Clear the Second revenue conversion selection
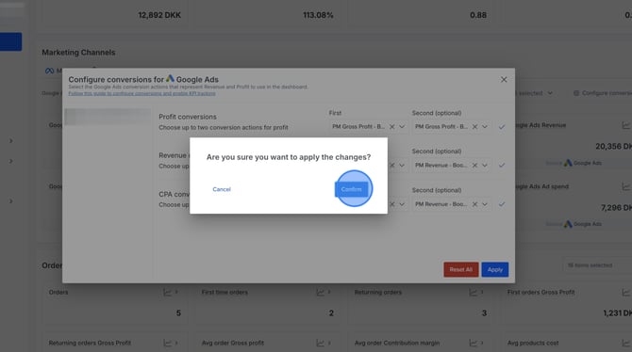This screenshot has height=352, width=632. click(x=474, y=166)
